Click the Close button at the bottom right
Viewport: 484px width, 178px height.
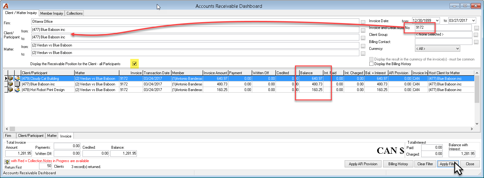[x=470, y=164]
